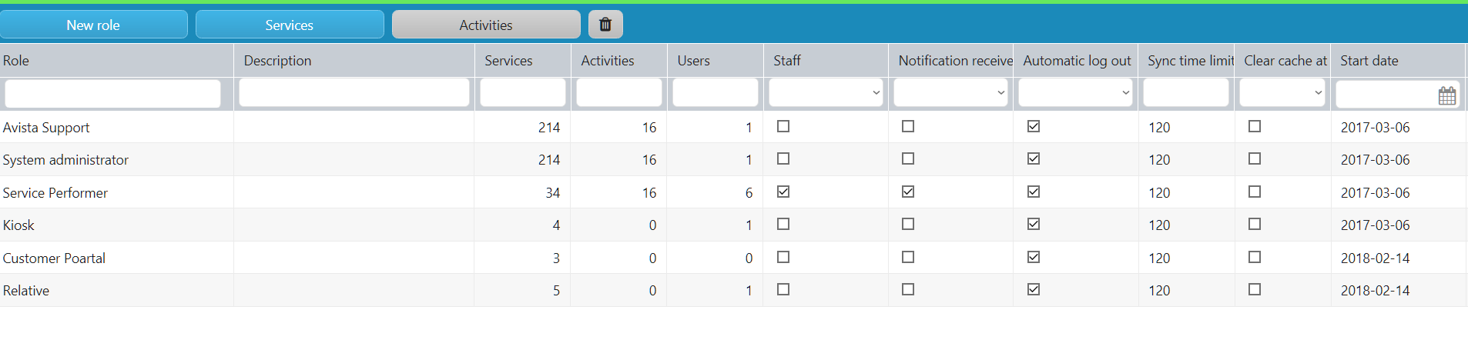Viewport: 1468px width, 360px height.
Task: Click Services count 34 for Service Performer
Action: pos(552,193)
